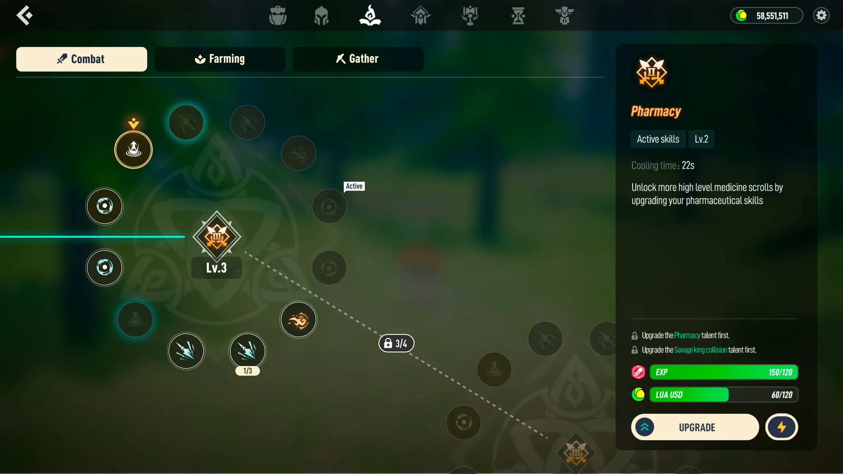
Task: Click the settings gear icon top right
Action: [821, 15]
